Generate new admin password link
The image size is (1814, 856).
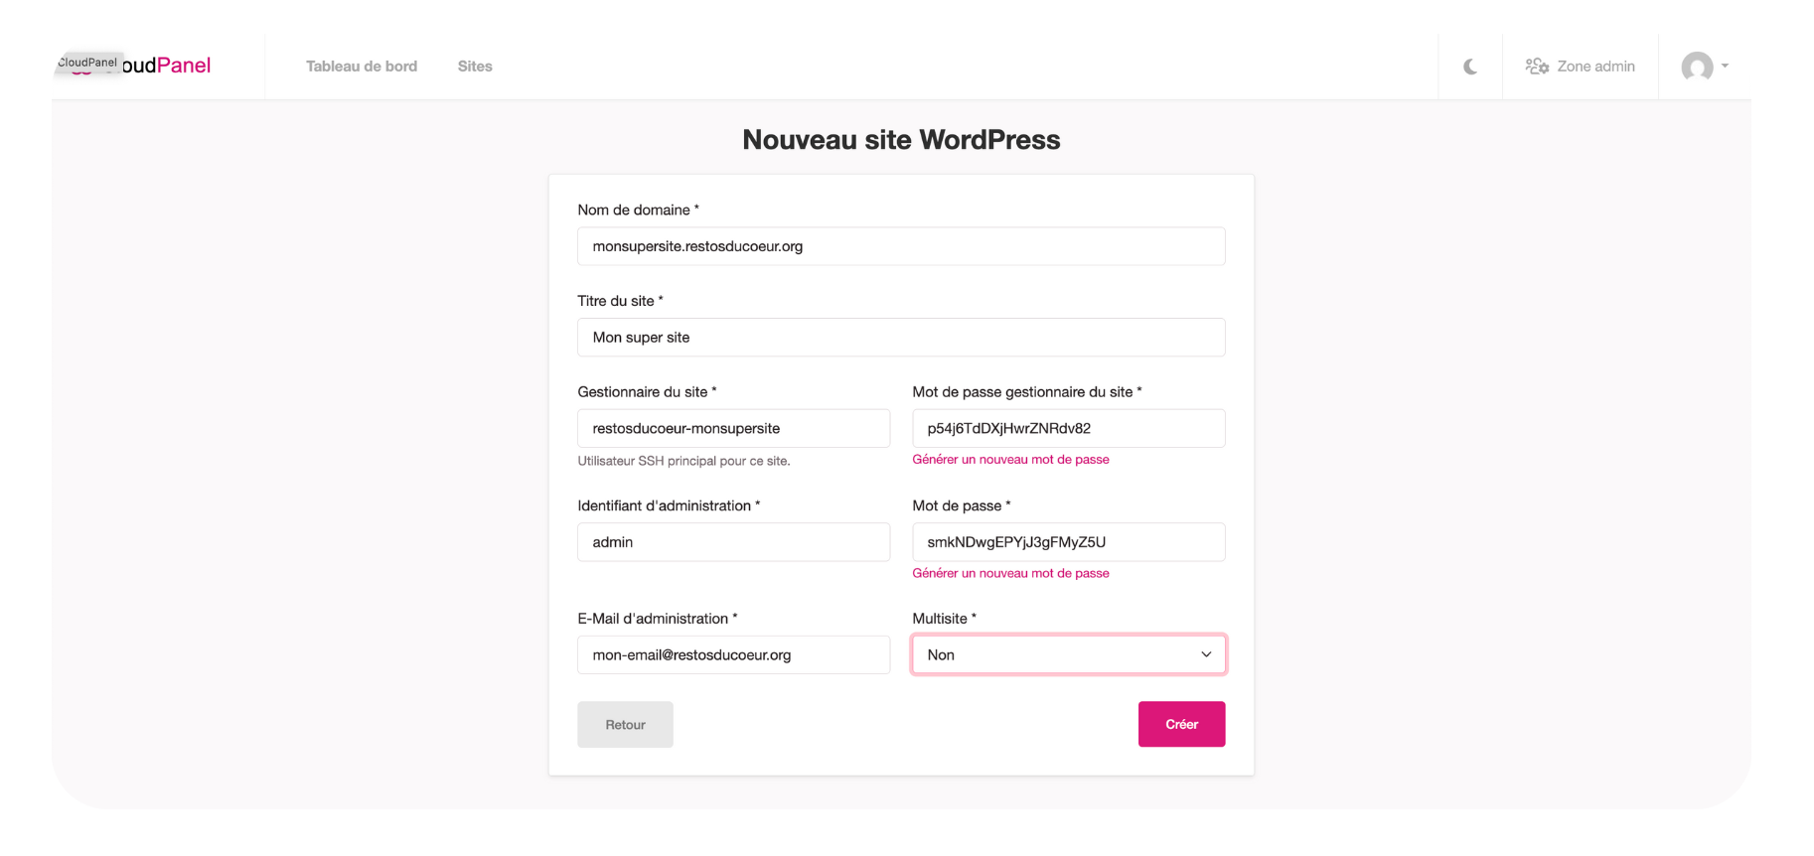1010,573
